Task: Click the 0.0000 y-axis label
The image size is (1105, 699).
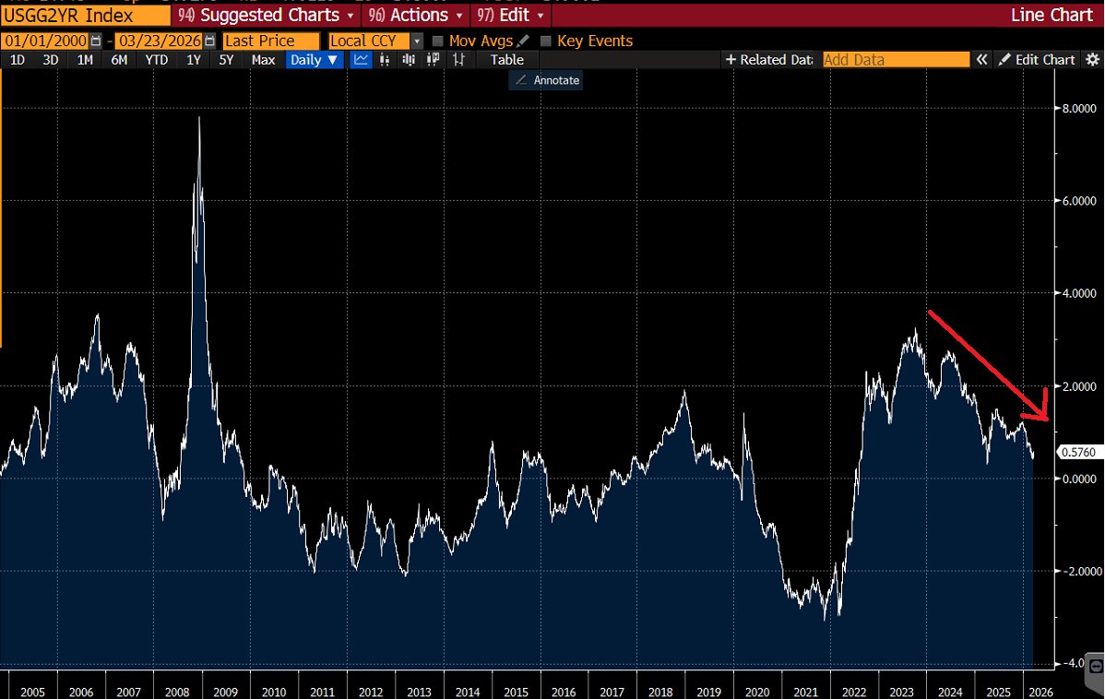Action: [1079, 479]
